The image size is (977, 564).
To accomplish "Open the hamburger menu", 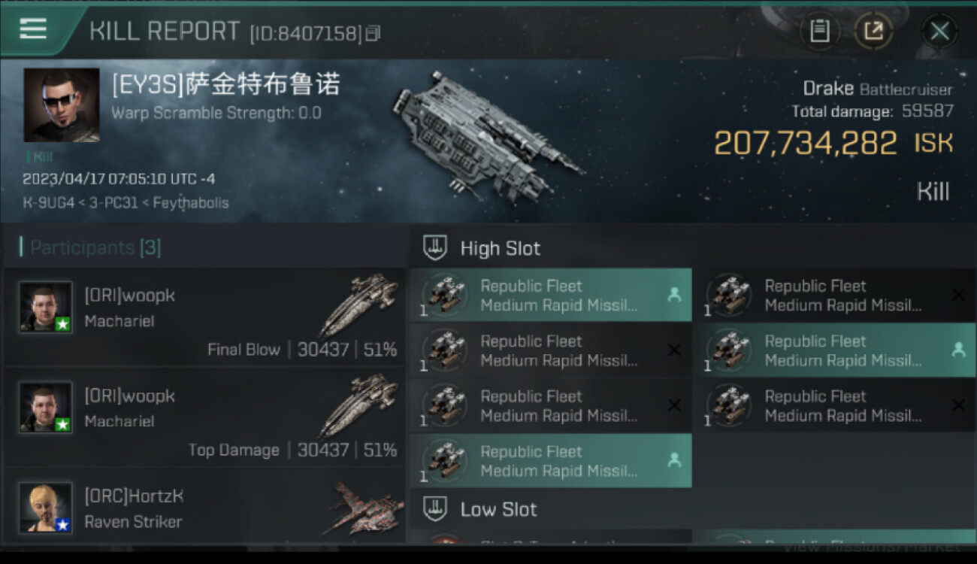I will click(x=33, y=29).
